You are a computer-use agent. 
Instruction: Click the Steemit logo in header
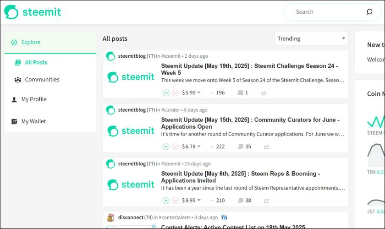pos(33,12)
